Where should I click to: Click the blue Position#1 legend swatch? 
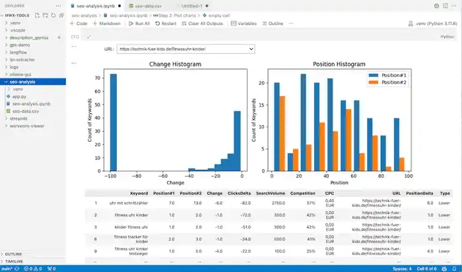(x=374, y=75)
